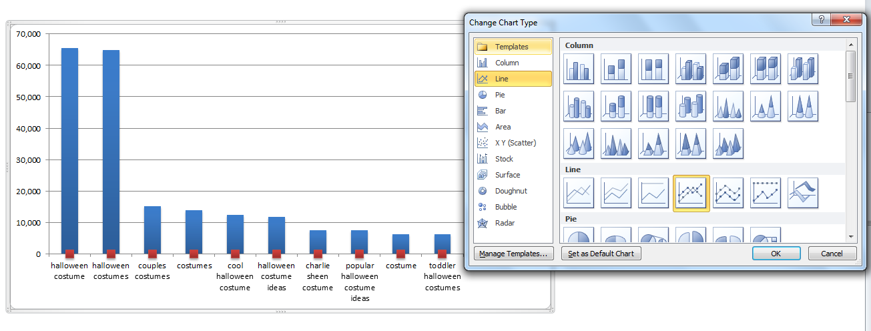Image resolution: width=871 pixels, height=331 pixels.
Task: Select the first clustered column chart icon
Action: 579,69
